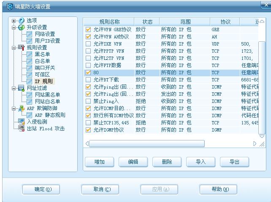The height and width of the screenshot is (202, 271).
Task: Check the 允许FTP数据 rule checkbox
Action: click(x=88, y=65)
